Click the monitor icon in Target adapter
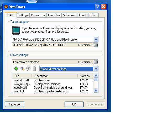The image size is (168, 134). [16, 31]
